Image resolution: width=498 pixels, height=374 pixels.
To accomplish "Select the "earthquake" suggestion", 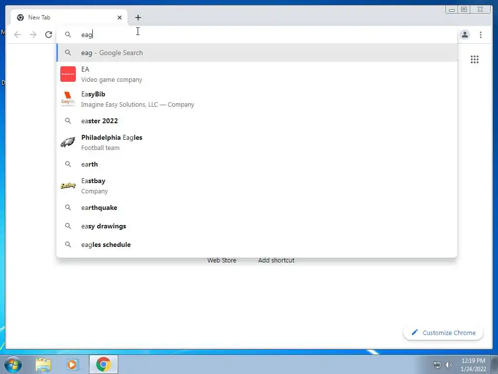I will (257, 207).
